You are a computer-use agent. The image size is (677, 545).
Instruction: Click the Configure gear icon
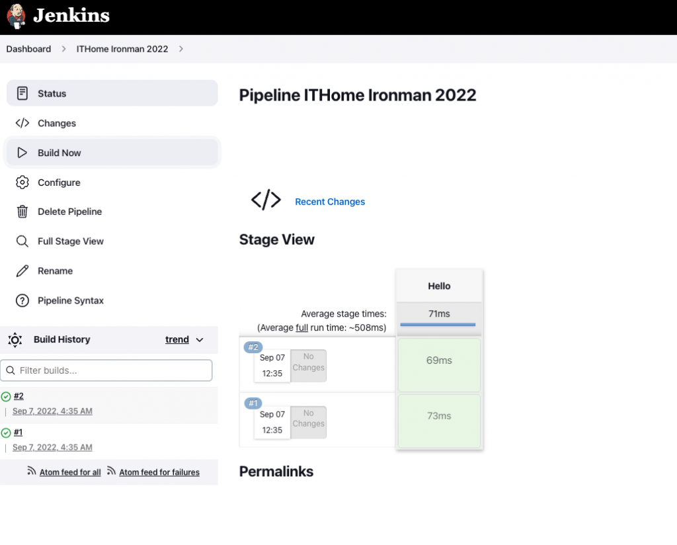(22, 183)
